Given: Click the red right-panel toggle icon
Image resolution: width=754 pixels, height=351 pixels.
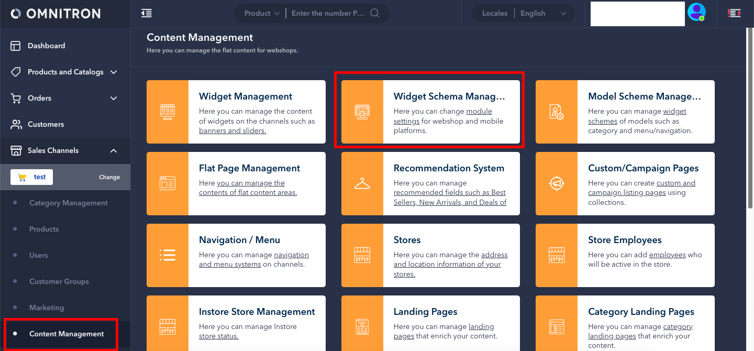Looking at the screenshot, I should coord(734,13).
